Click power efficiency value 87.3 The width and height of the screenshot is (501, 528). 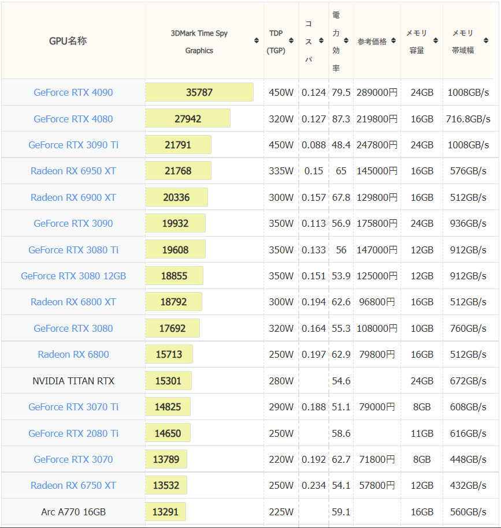coord(341,119)
